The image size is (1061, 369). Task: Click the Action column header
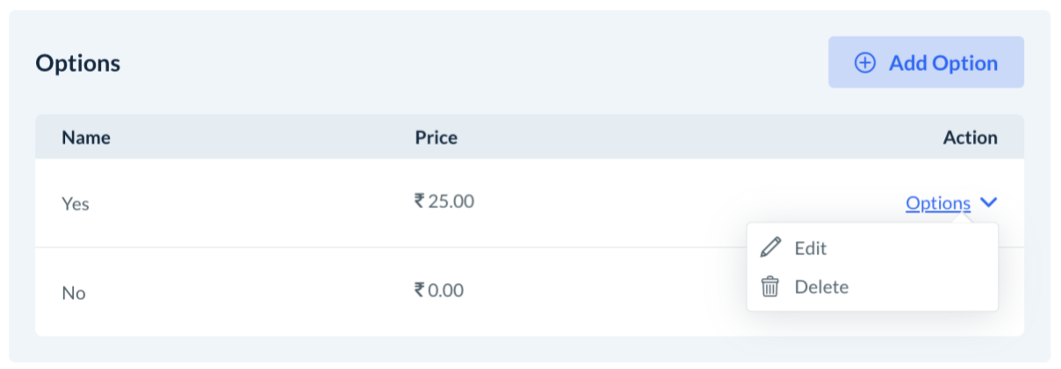tap(970, 138)
